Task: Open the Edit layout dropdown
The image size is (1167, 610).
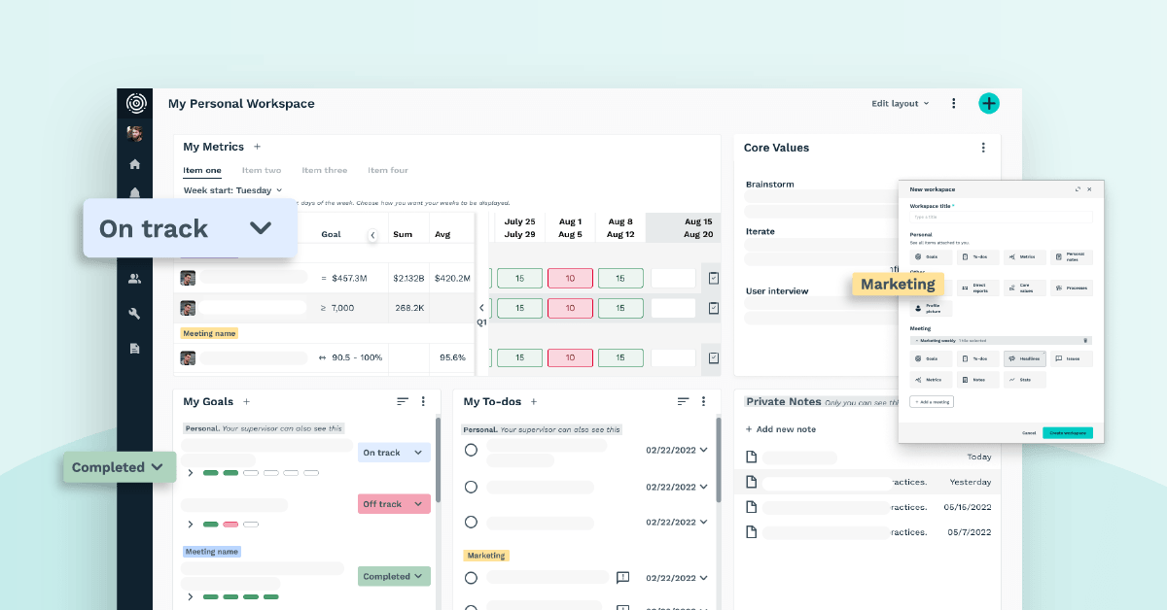Action: point(900,103)
